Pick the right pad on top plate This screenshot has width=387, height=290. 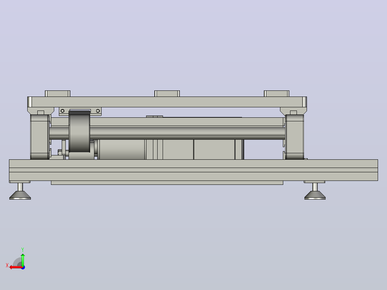tap(276, 94)
